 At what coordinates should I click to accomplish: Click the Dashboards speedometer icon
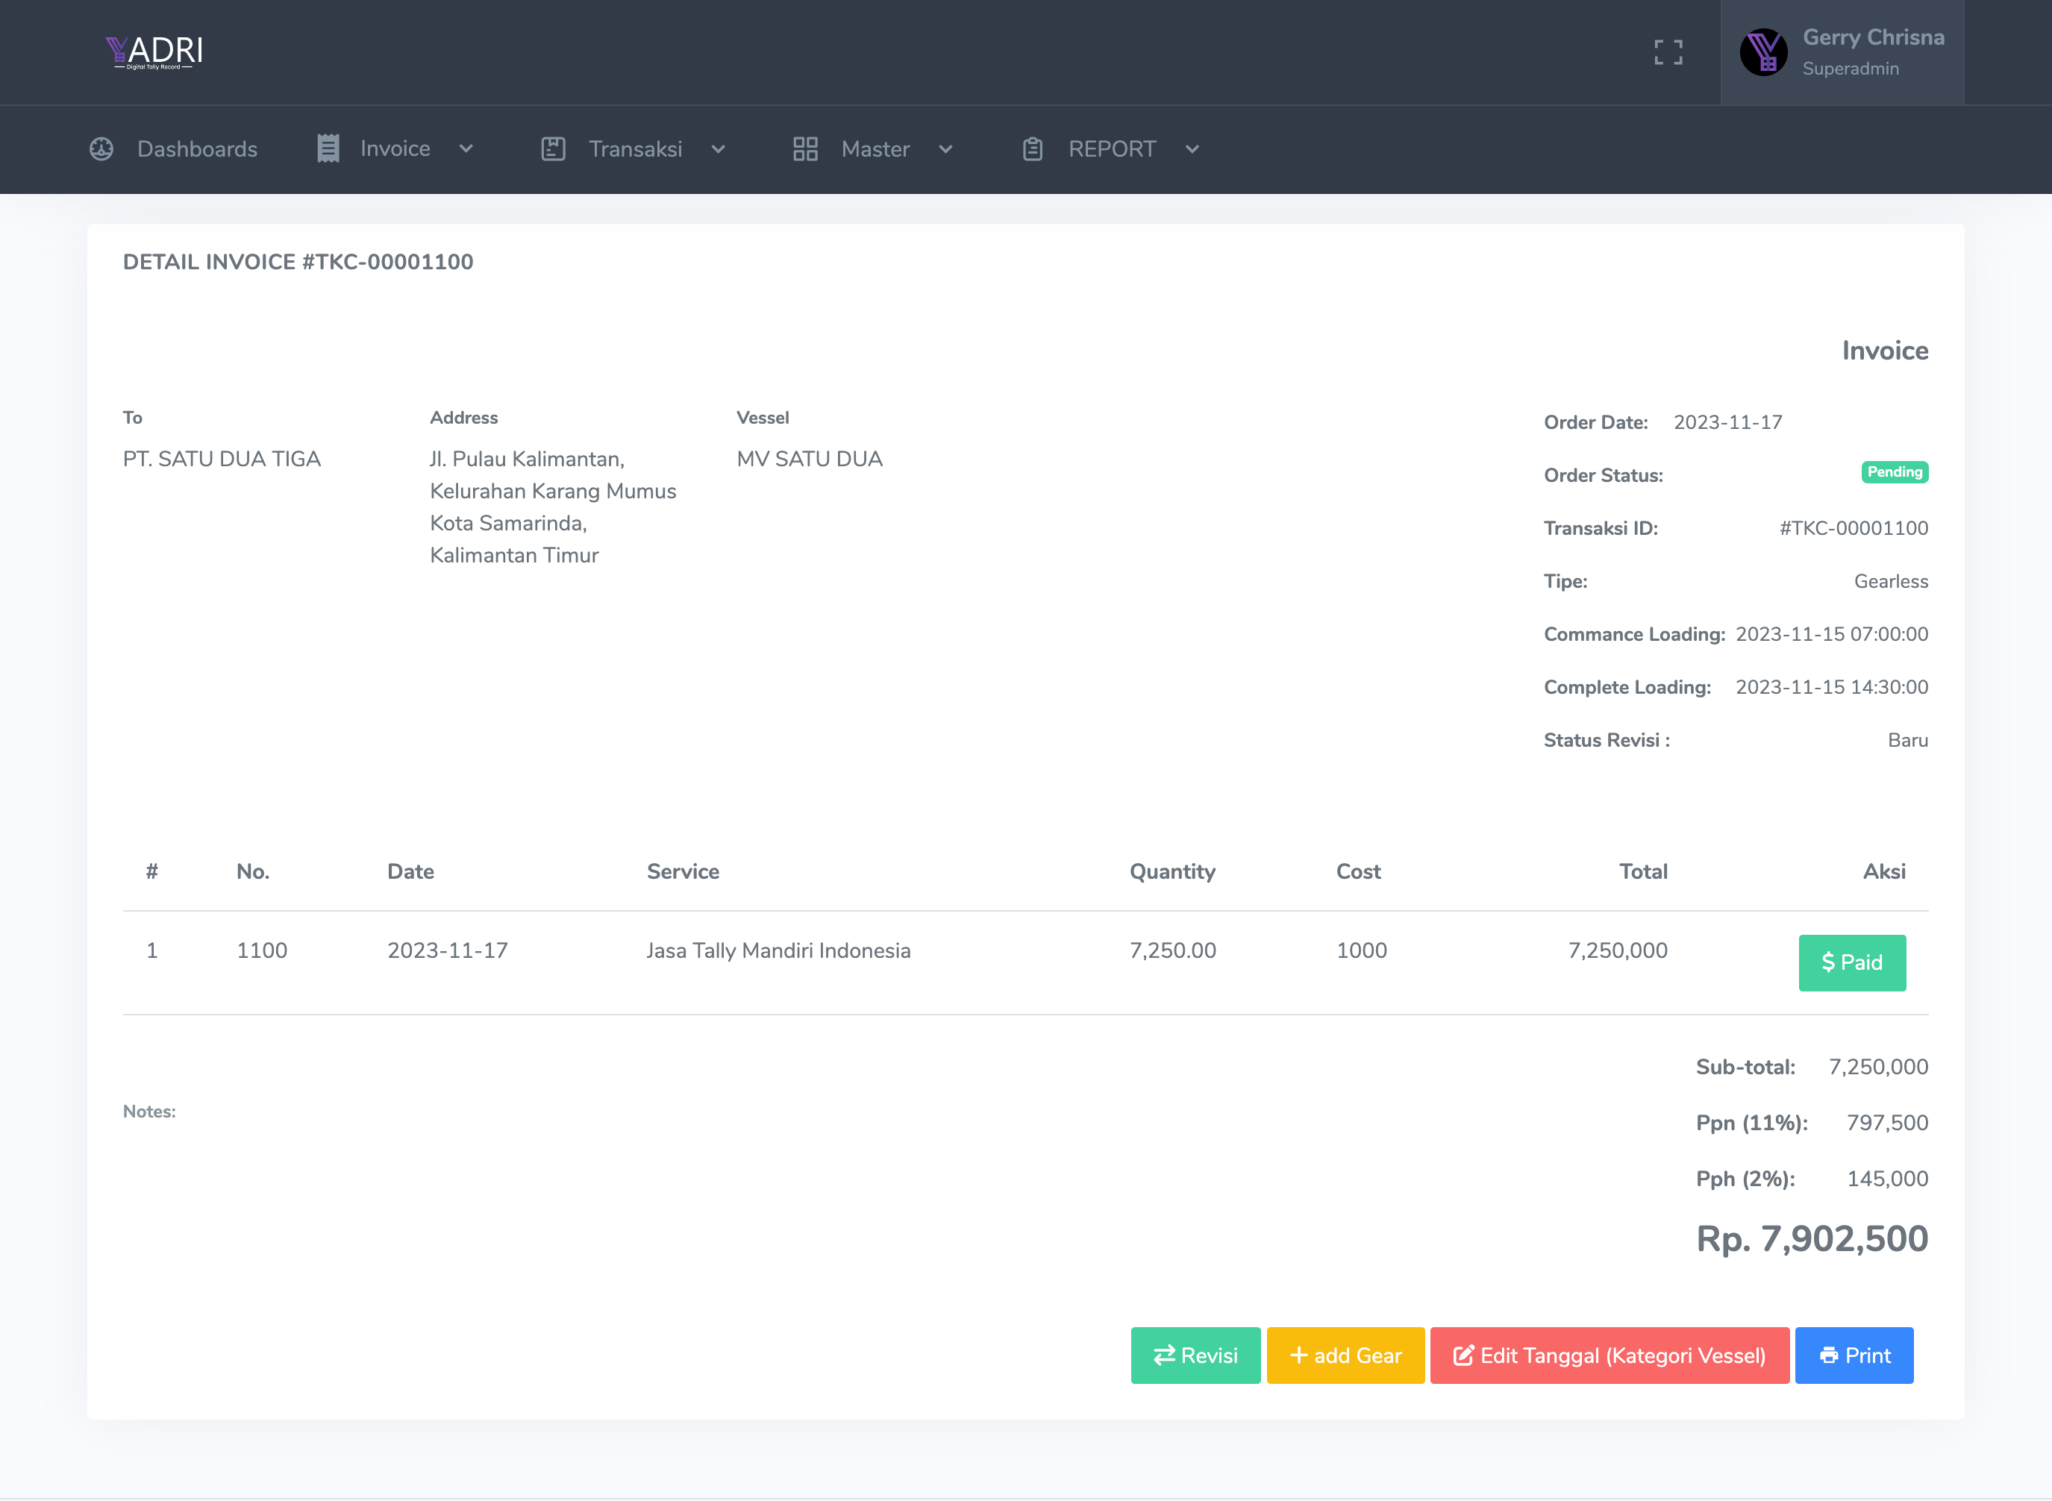pyautogui.click(x=101, y=149)
